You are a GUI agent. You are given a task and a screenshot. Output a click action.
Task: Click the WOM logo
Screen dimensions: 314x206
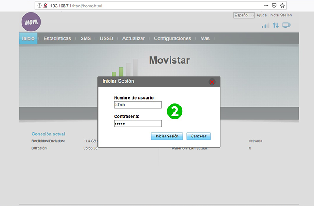click(31, 22)
